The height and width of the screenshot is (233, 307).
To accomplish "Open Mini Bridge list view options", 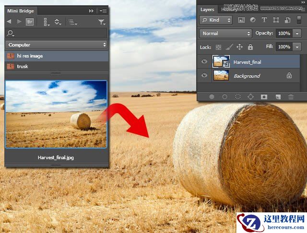I will tap(72, 22).
